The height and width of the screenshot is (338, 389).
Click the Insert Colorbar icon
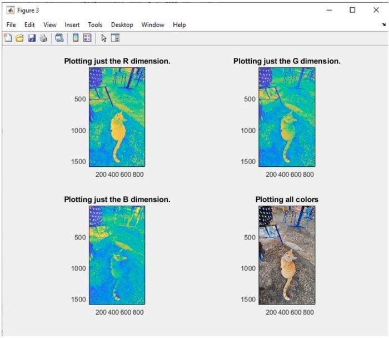[76, 38]
